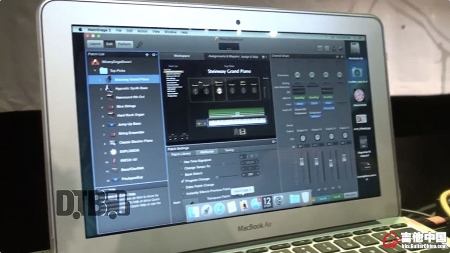This screenshot has height=253, width=450.
Task: Open the Tuning tab in Patch Settings
Action: tap(229, 150)
